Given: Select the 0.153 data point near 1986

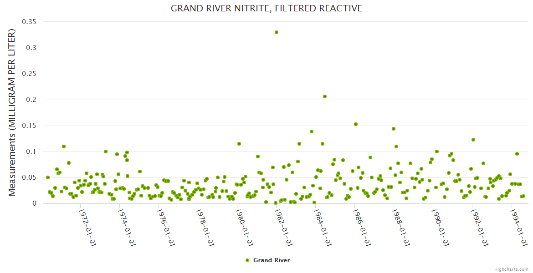Looking at the screenshot, I should (356, 124).
